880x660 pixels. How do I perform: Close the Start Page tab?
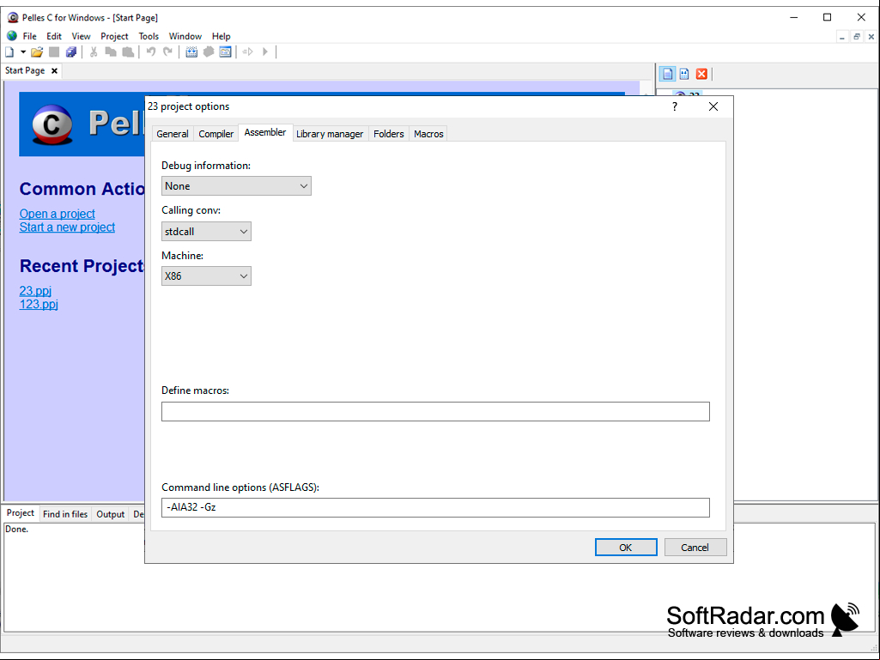pos(54,70)
